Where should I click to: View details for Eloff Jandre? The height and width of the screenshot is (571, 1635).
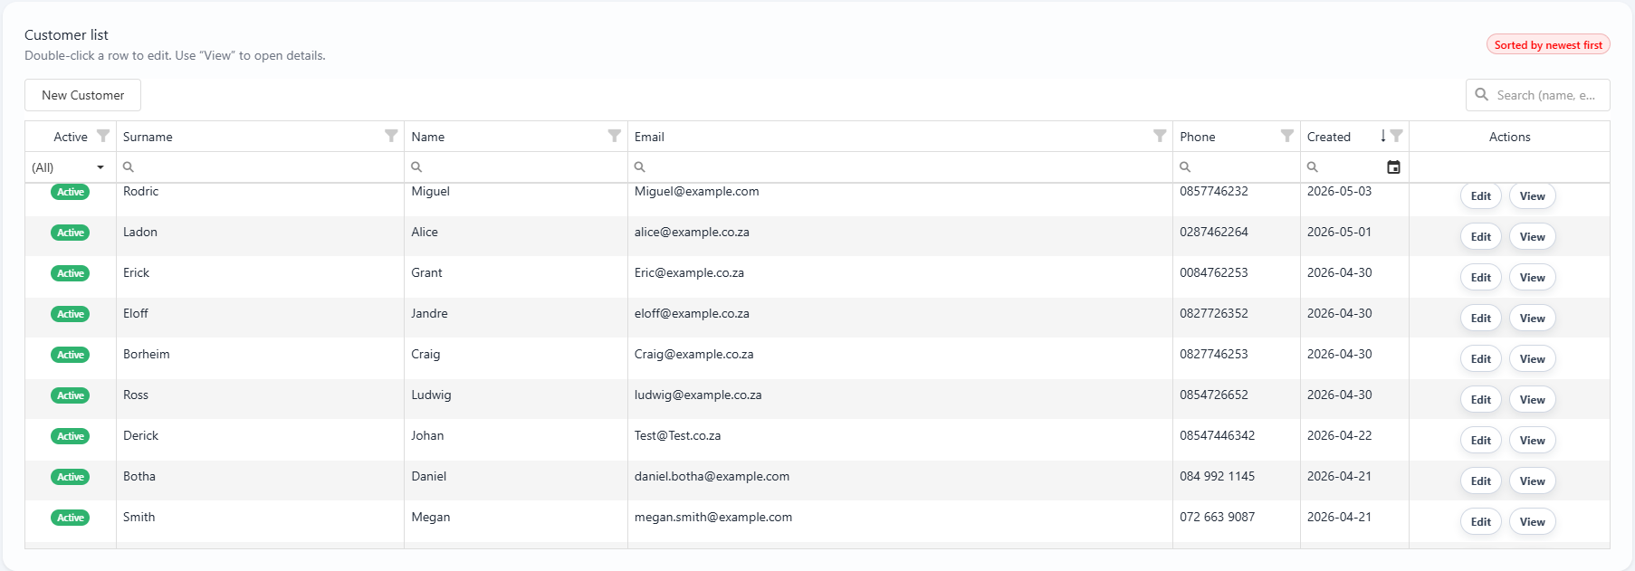(1533, 319)
